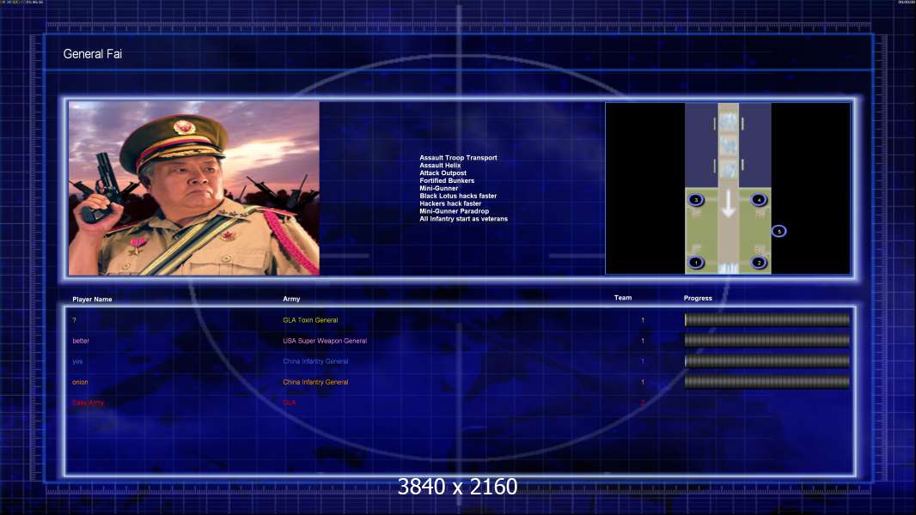Select the red 'Easy Army' player name
The width and height of the screenshot is (916, 515).
(89, 403)
